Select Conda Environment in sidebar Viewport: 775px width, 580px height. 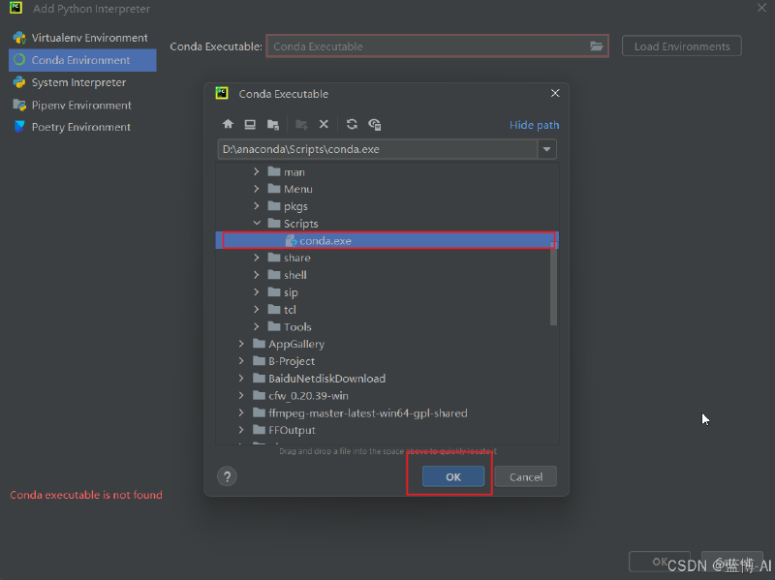[x=82, y=60]
